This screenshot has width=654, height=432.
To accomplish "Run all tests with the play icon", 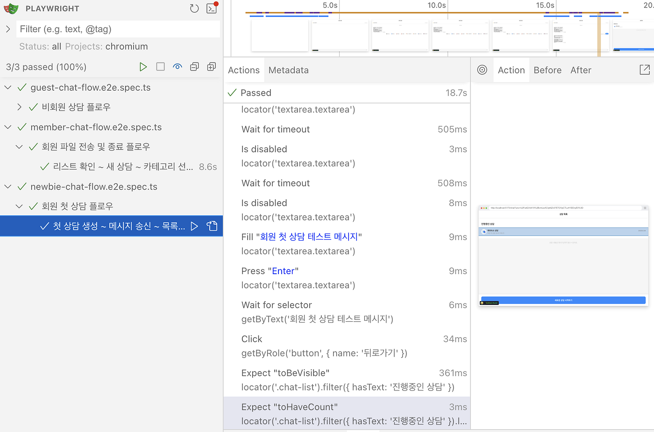I will (143, 67).
